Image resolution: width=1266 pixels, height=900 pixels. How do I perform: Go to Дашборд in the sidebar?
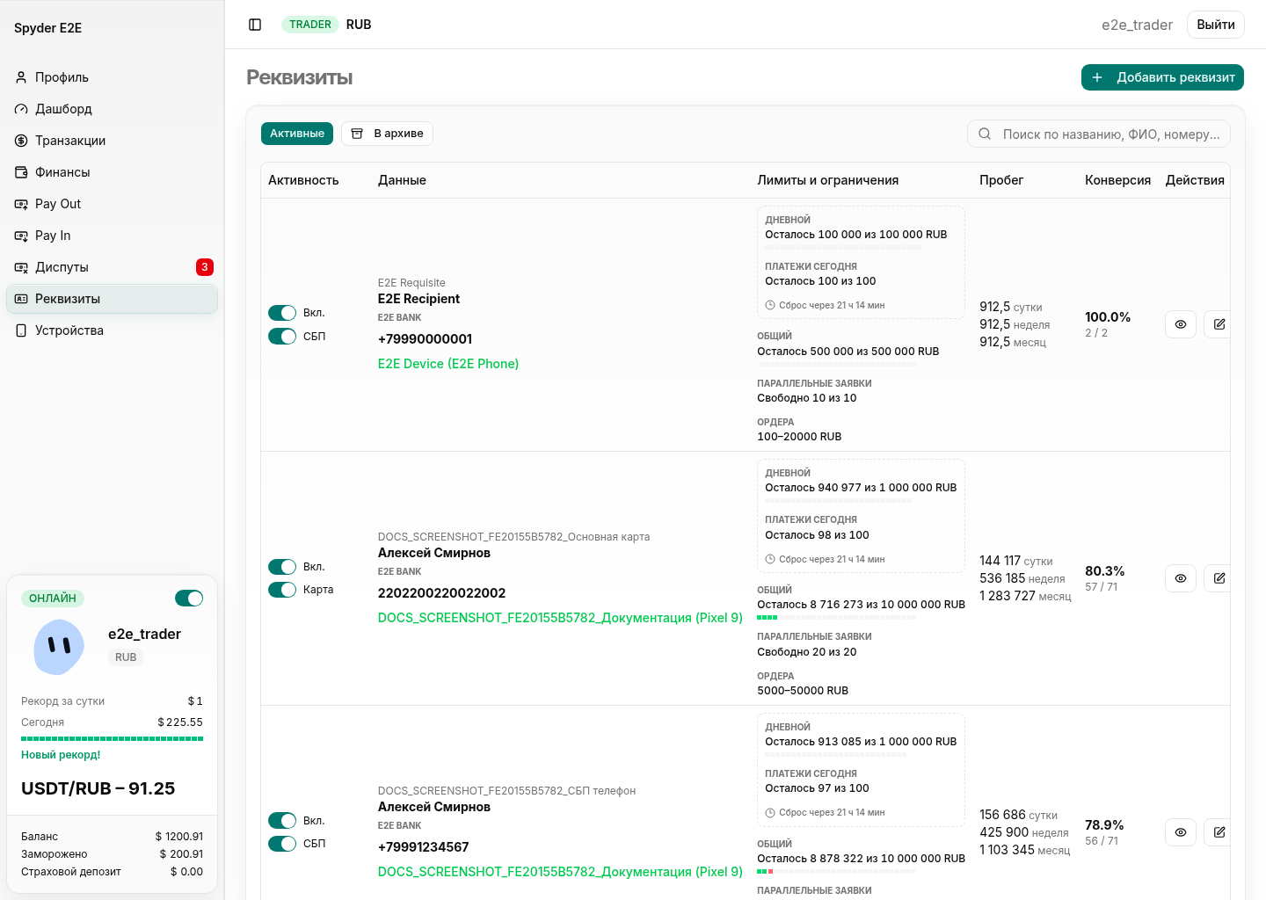pyautogui.click(x=112, y=109)
